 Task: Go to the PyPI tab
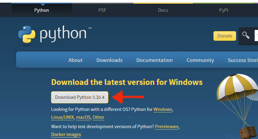click(x=224, y=10)
